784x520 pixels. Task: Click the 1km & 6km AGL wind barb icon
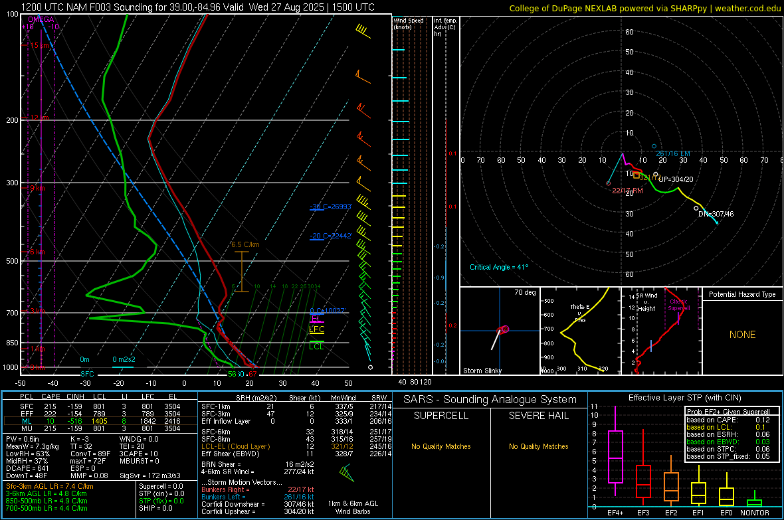pos(346,472)
